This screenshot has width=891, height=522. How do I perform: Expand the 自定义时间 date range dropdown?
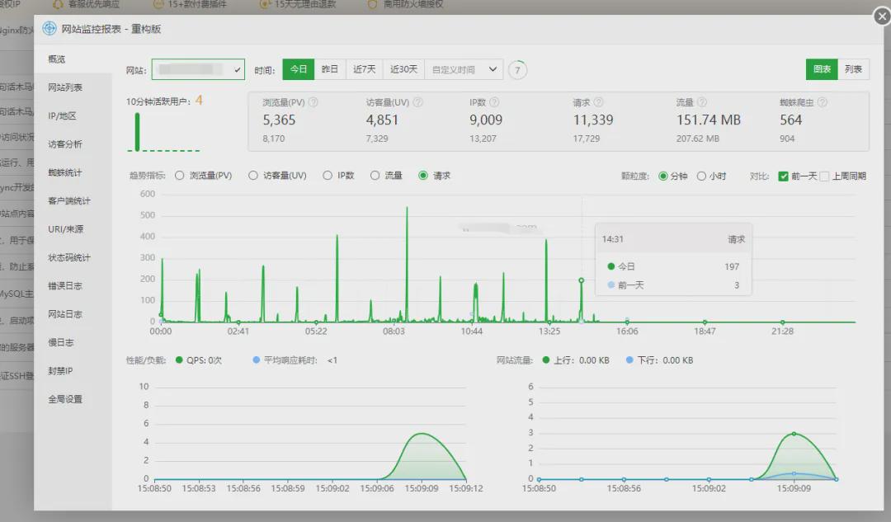pos(464,69)
